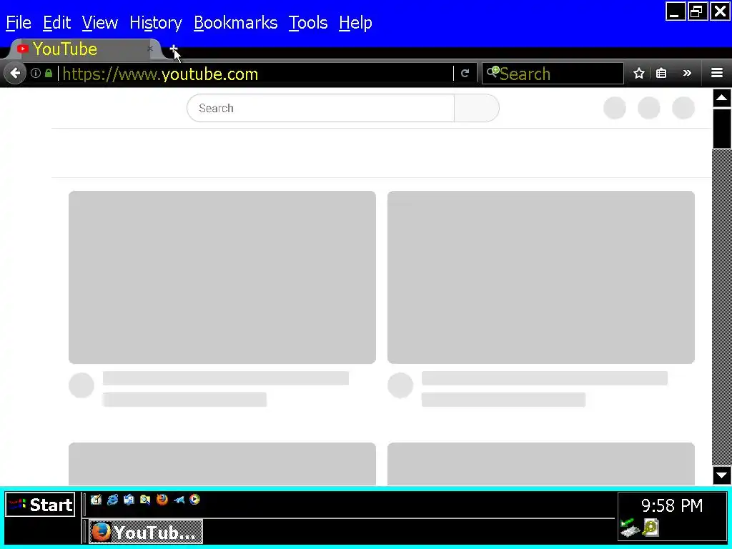
Task: Show bookmarks list icon beside the star
Action: [661, 74]
